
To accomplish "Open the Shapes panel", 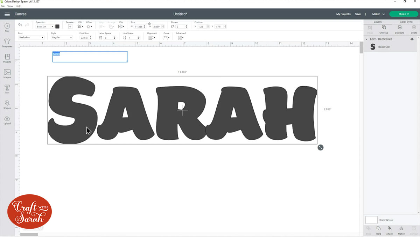I will 7,104.
